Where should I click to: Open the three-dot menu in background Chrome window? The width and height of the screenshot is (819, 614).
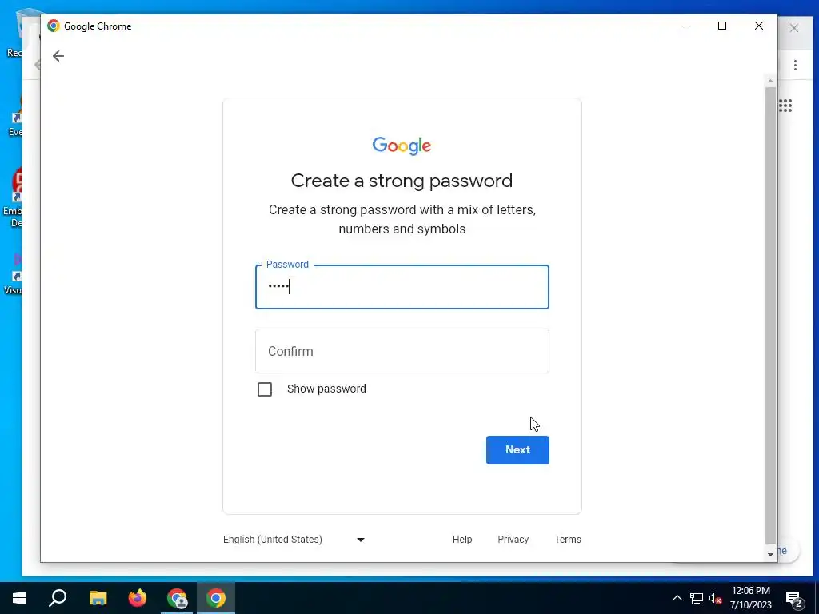pyautogui.click(x=795, y=66)
